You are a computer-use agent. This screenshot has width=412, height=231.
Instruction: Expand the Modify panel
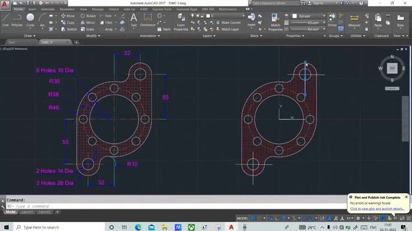[x=93, y=36]
